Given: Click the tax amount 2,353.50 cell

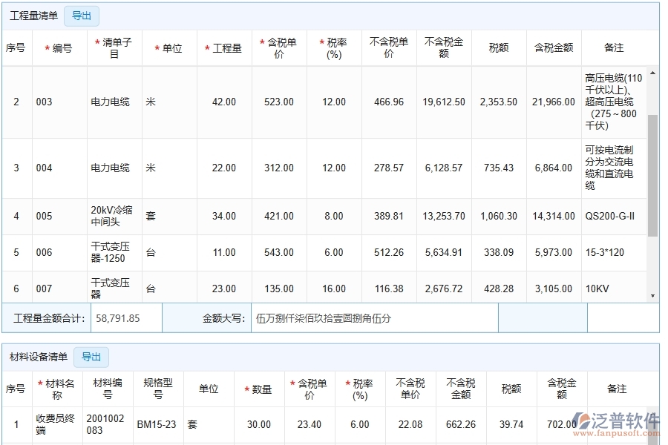Looking at the screenshot, I should [499, 102].
